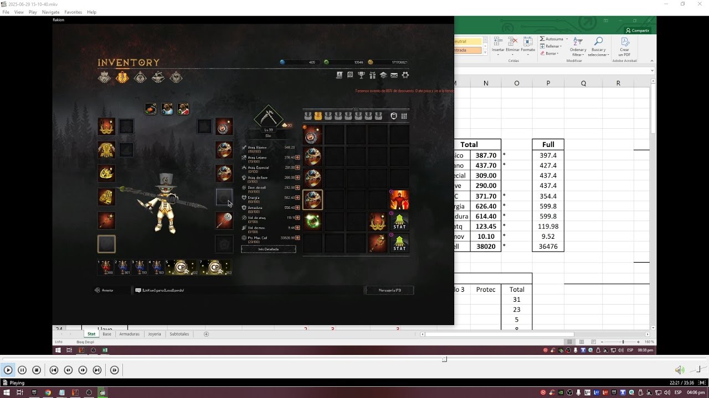Click the Info Detallada button
The image size is (709, 398).
tap(269, 249)
